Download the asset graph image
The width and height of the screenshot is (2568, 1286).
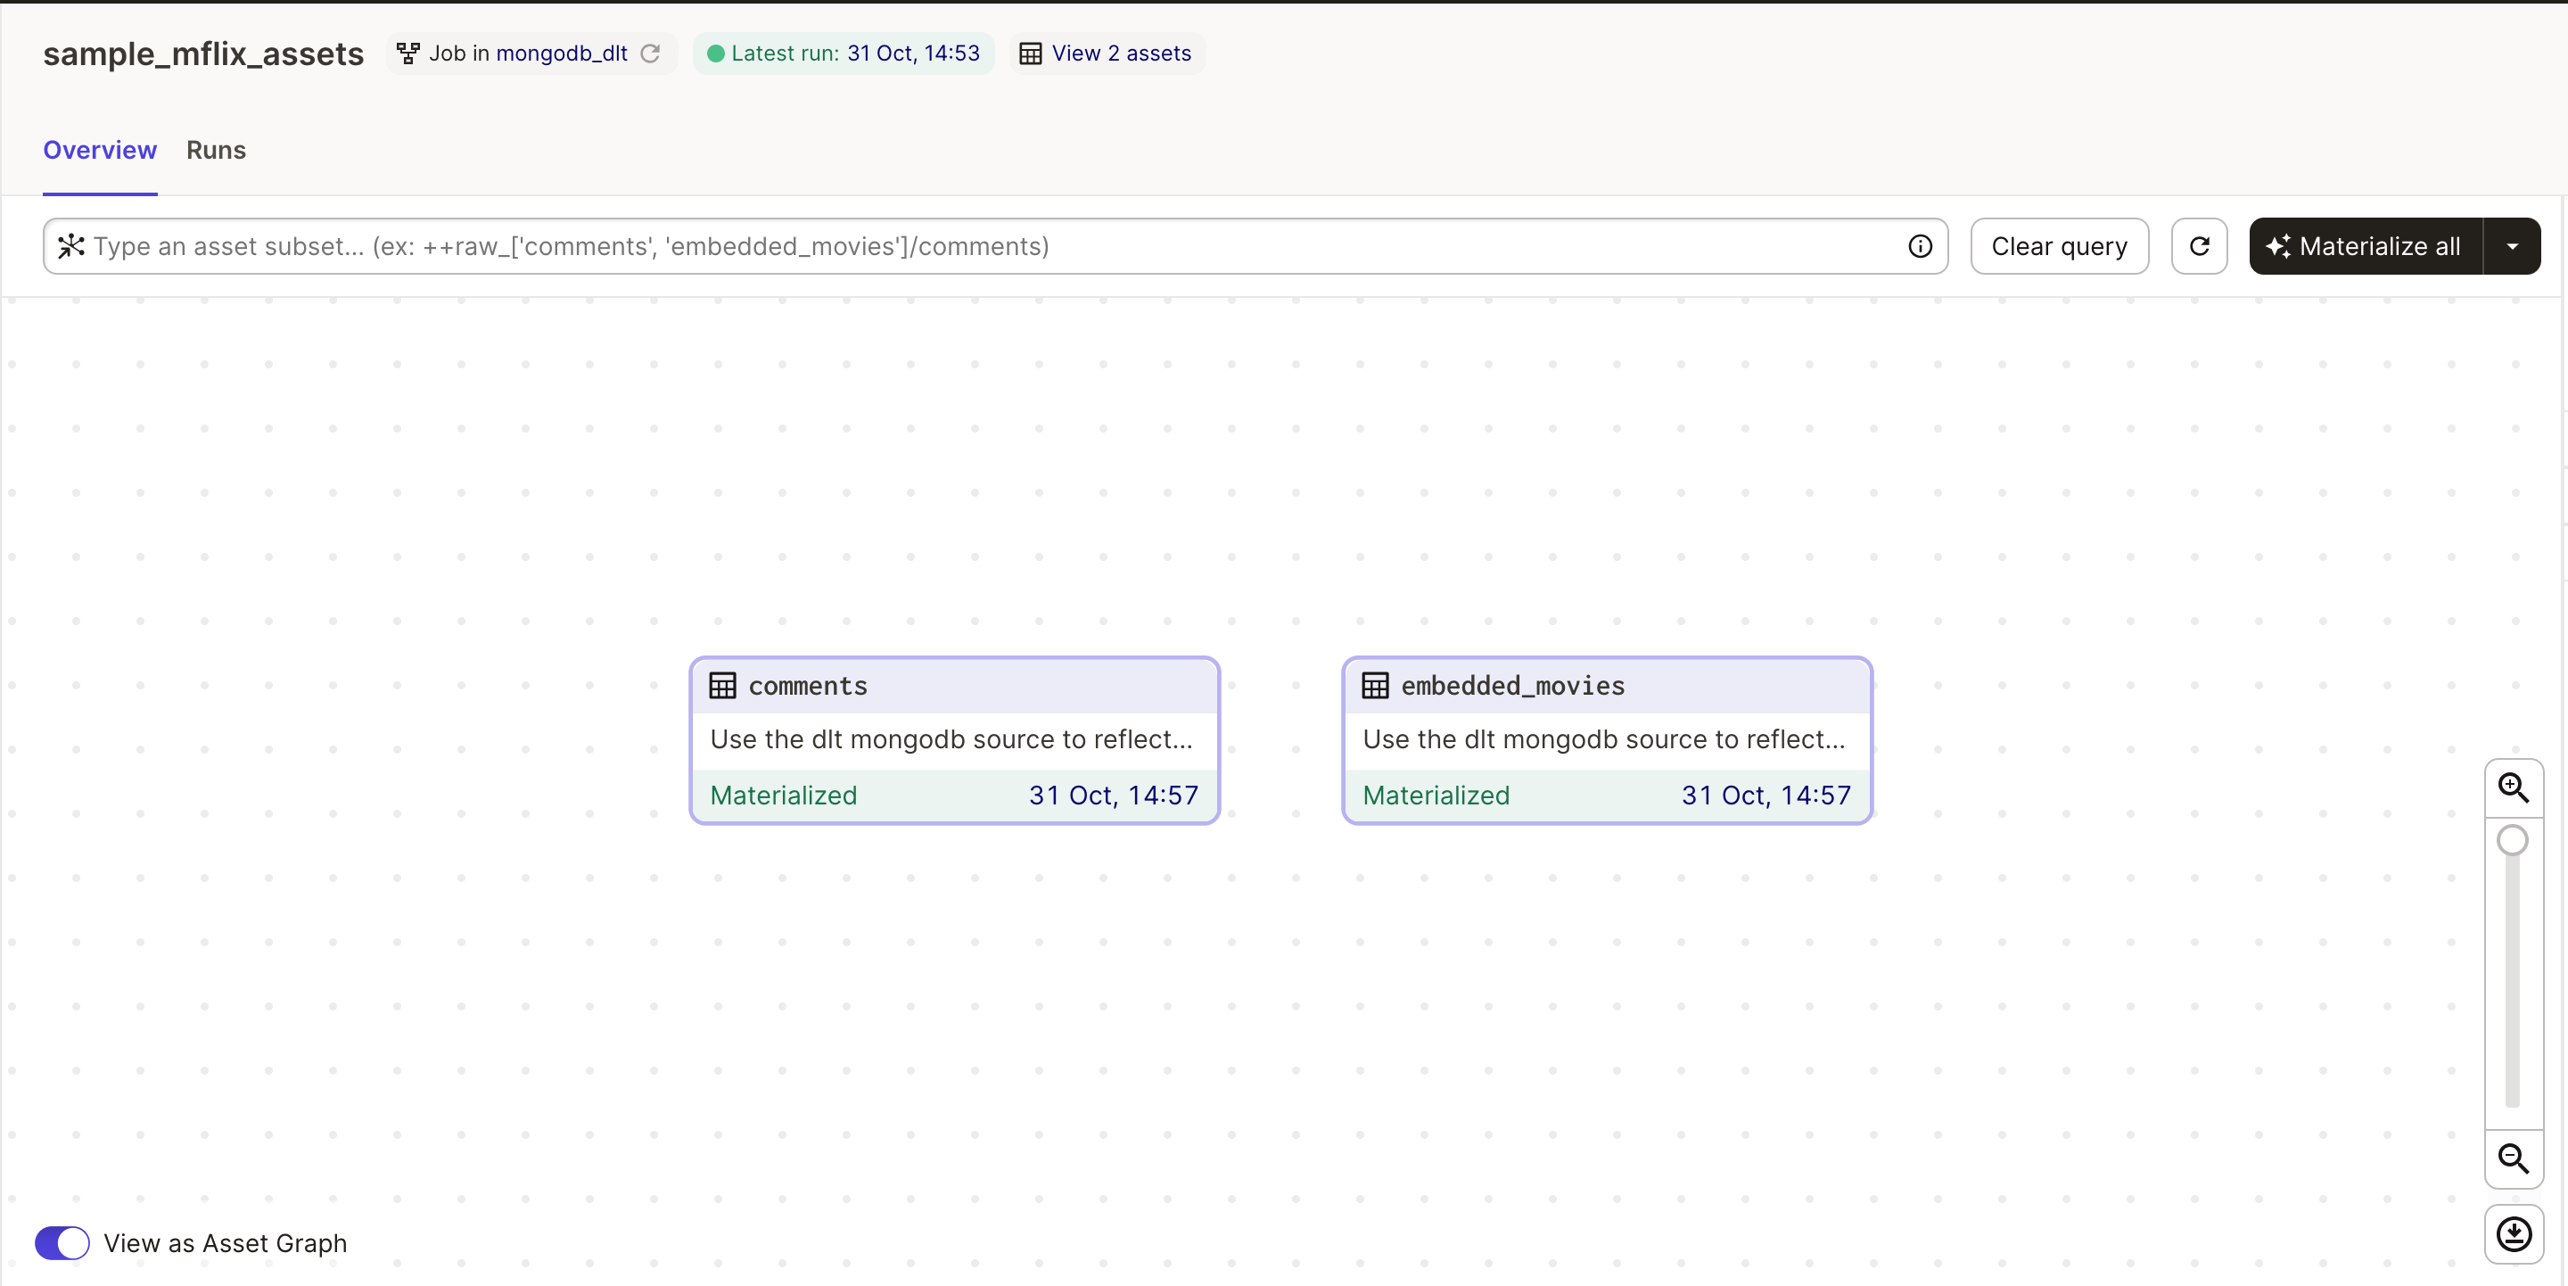[2514, 1234]
